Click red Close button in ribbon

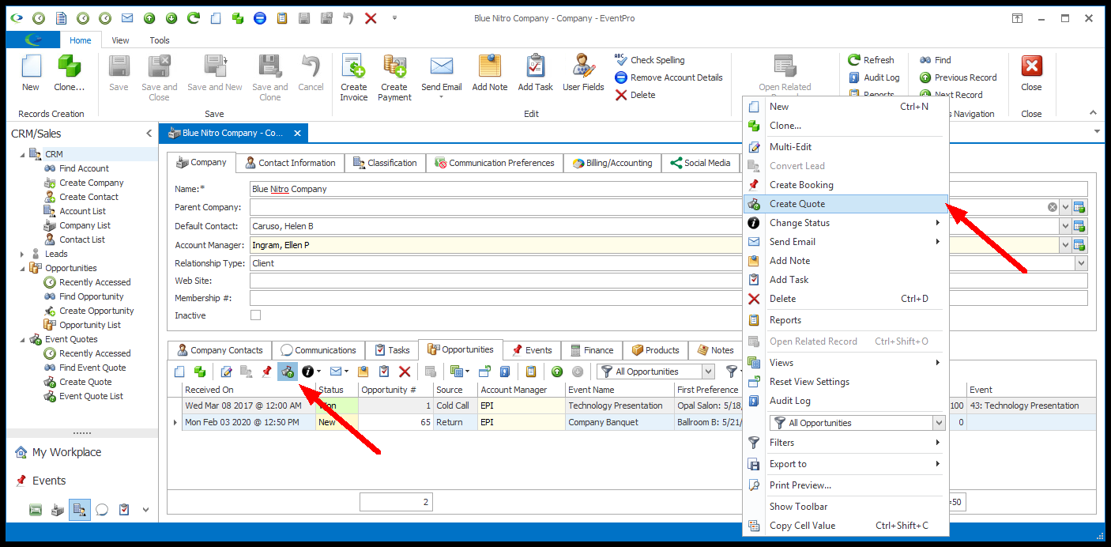pos(1031,74)
